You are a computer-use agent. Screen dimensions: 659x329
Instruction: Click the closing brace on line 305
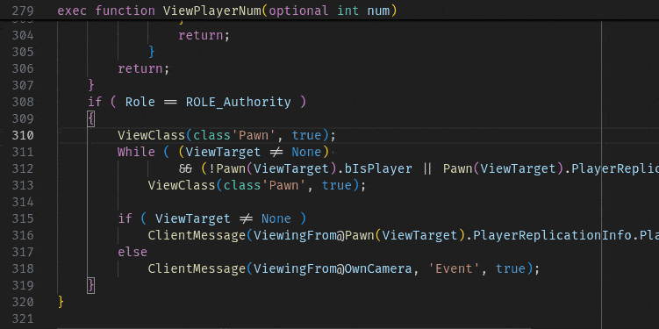152,52
